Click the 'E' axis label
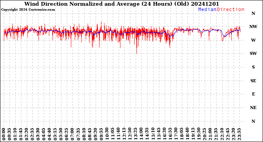The image size is (263, 142). coord(253,94)
